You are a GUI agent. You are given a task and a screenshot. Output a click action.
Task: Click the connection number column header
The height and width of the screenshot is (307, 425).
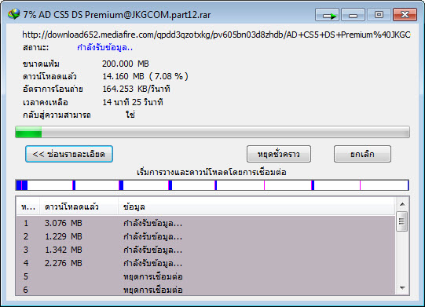(x=28, y=207)
